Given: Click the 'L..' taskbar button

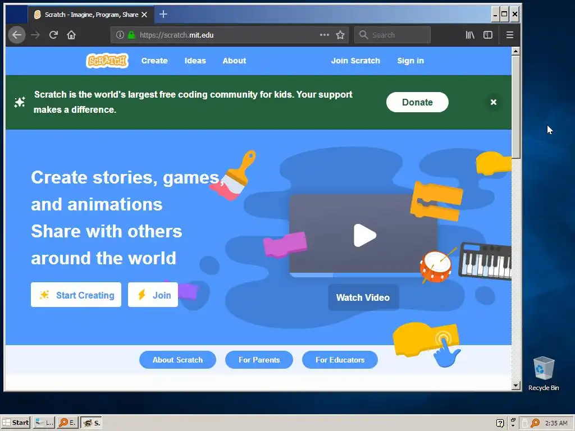Looking at the screenshot, I should [x=44, y=423].
